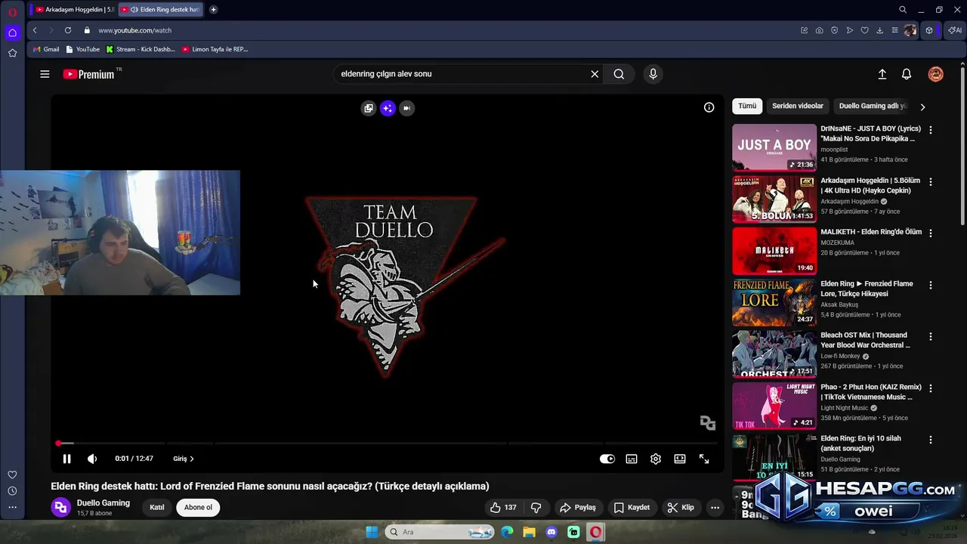Open options for 'Frenzied Flame Lore' video
967x544 pixels.
coord(931,285)
